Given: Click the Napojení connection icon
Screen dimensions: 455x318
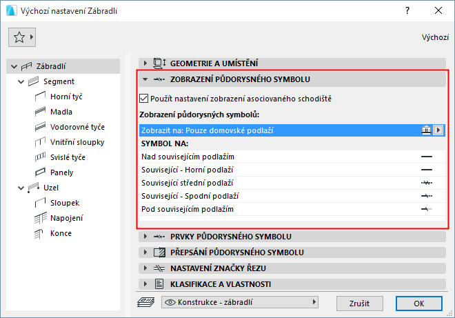Looking at the screenshot, I should pyautogui.click(x=41, y=218).
